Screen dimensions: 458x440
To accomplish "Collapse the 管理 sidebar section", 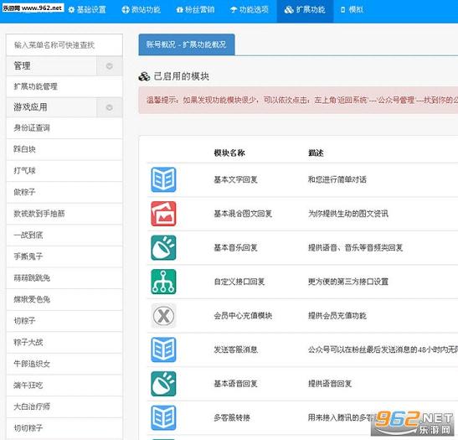I will (109, 65).
